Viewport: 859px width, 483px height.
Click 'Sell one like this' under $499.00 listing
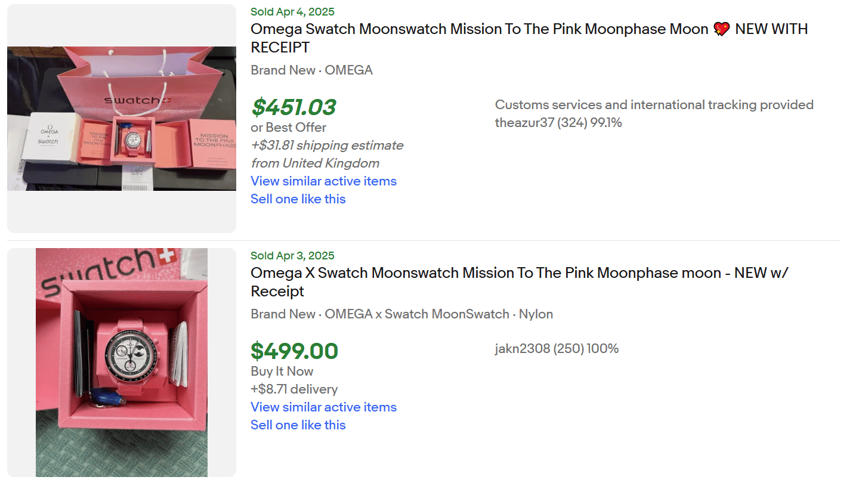click(298, 425)
